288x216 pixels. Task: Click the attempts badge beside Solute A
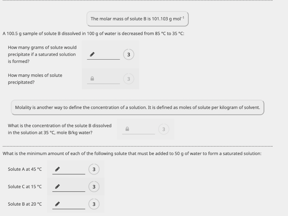[x=94, y=169]
